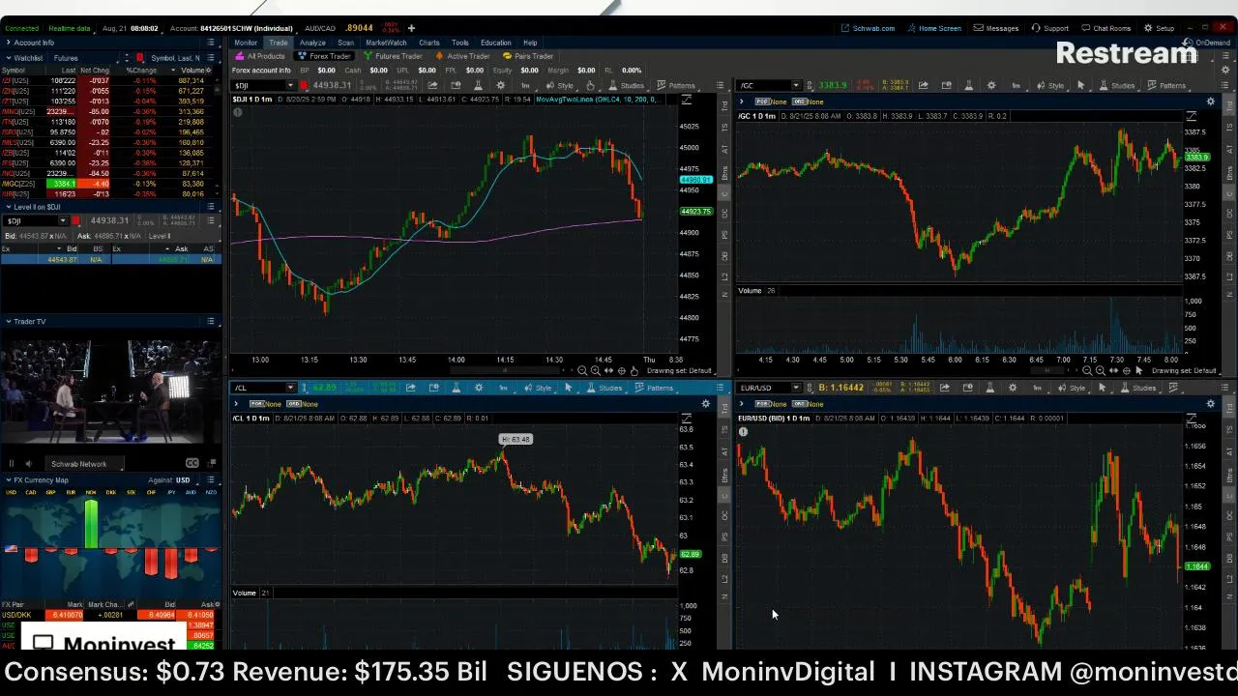Open Drawing set Default on $DJI chart
The width and height of the screenshot is (1238, 696).
coord(679,371)
